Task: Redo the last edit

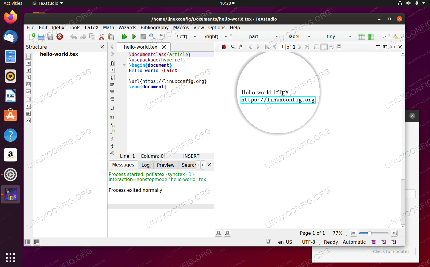Action: click(83, 37)
